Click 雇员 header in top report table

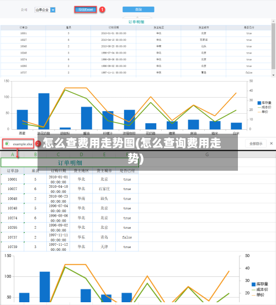68,28
